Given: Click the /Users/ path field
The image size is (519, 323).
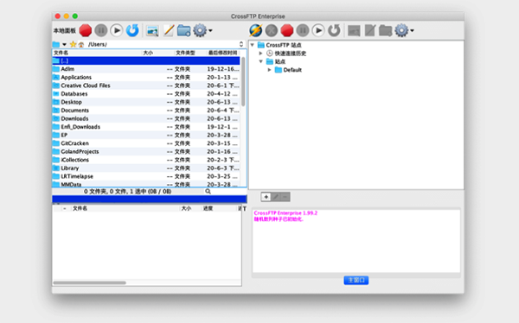Looking at the screenshot, I should pos(163,44).
